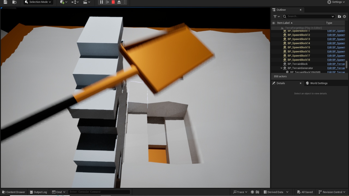The image size is (349, 196).
Task: Toggle the Outliner visibility column eye
Action: pyautogui.click(x=274, y=23)
